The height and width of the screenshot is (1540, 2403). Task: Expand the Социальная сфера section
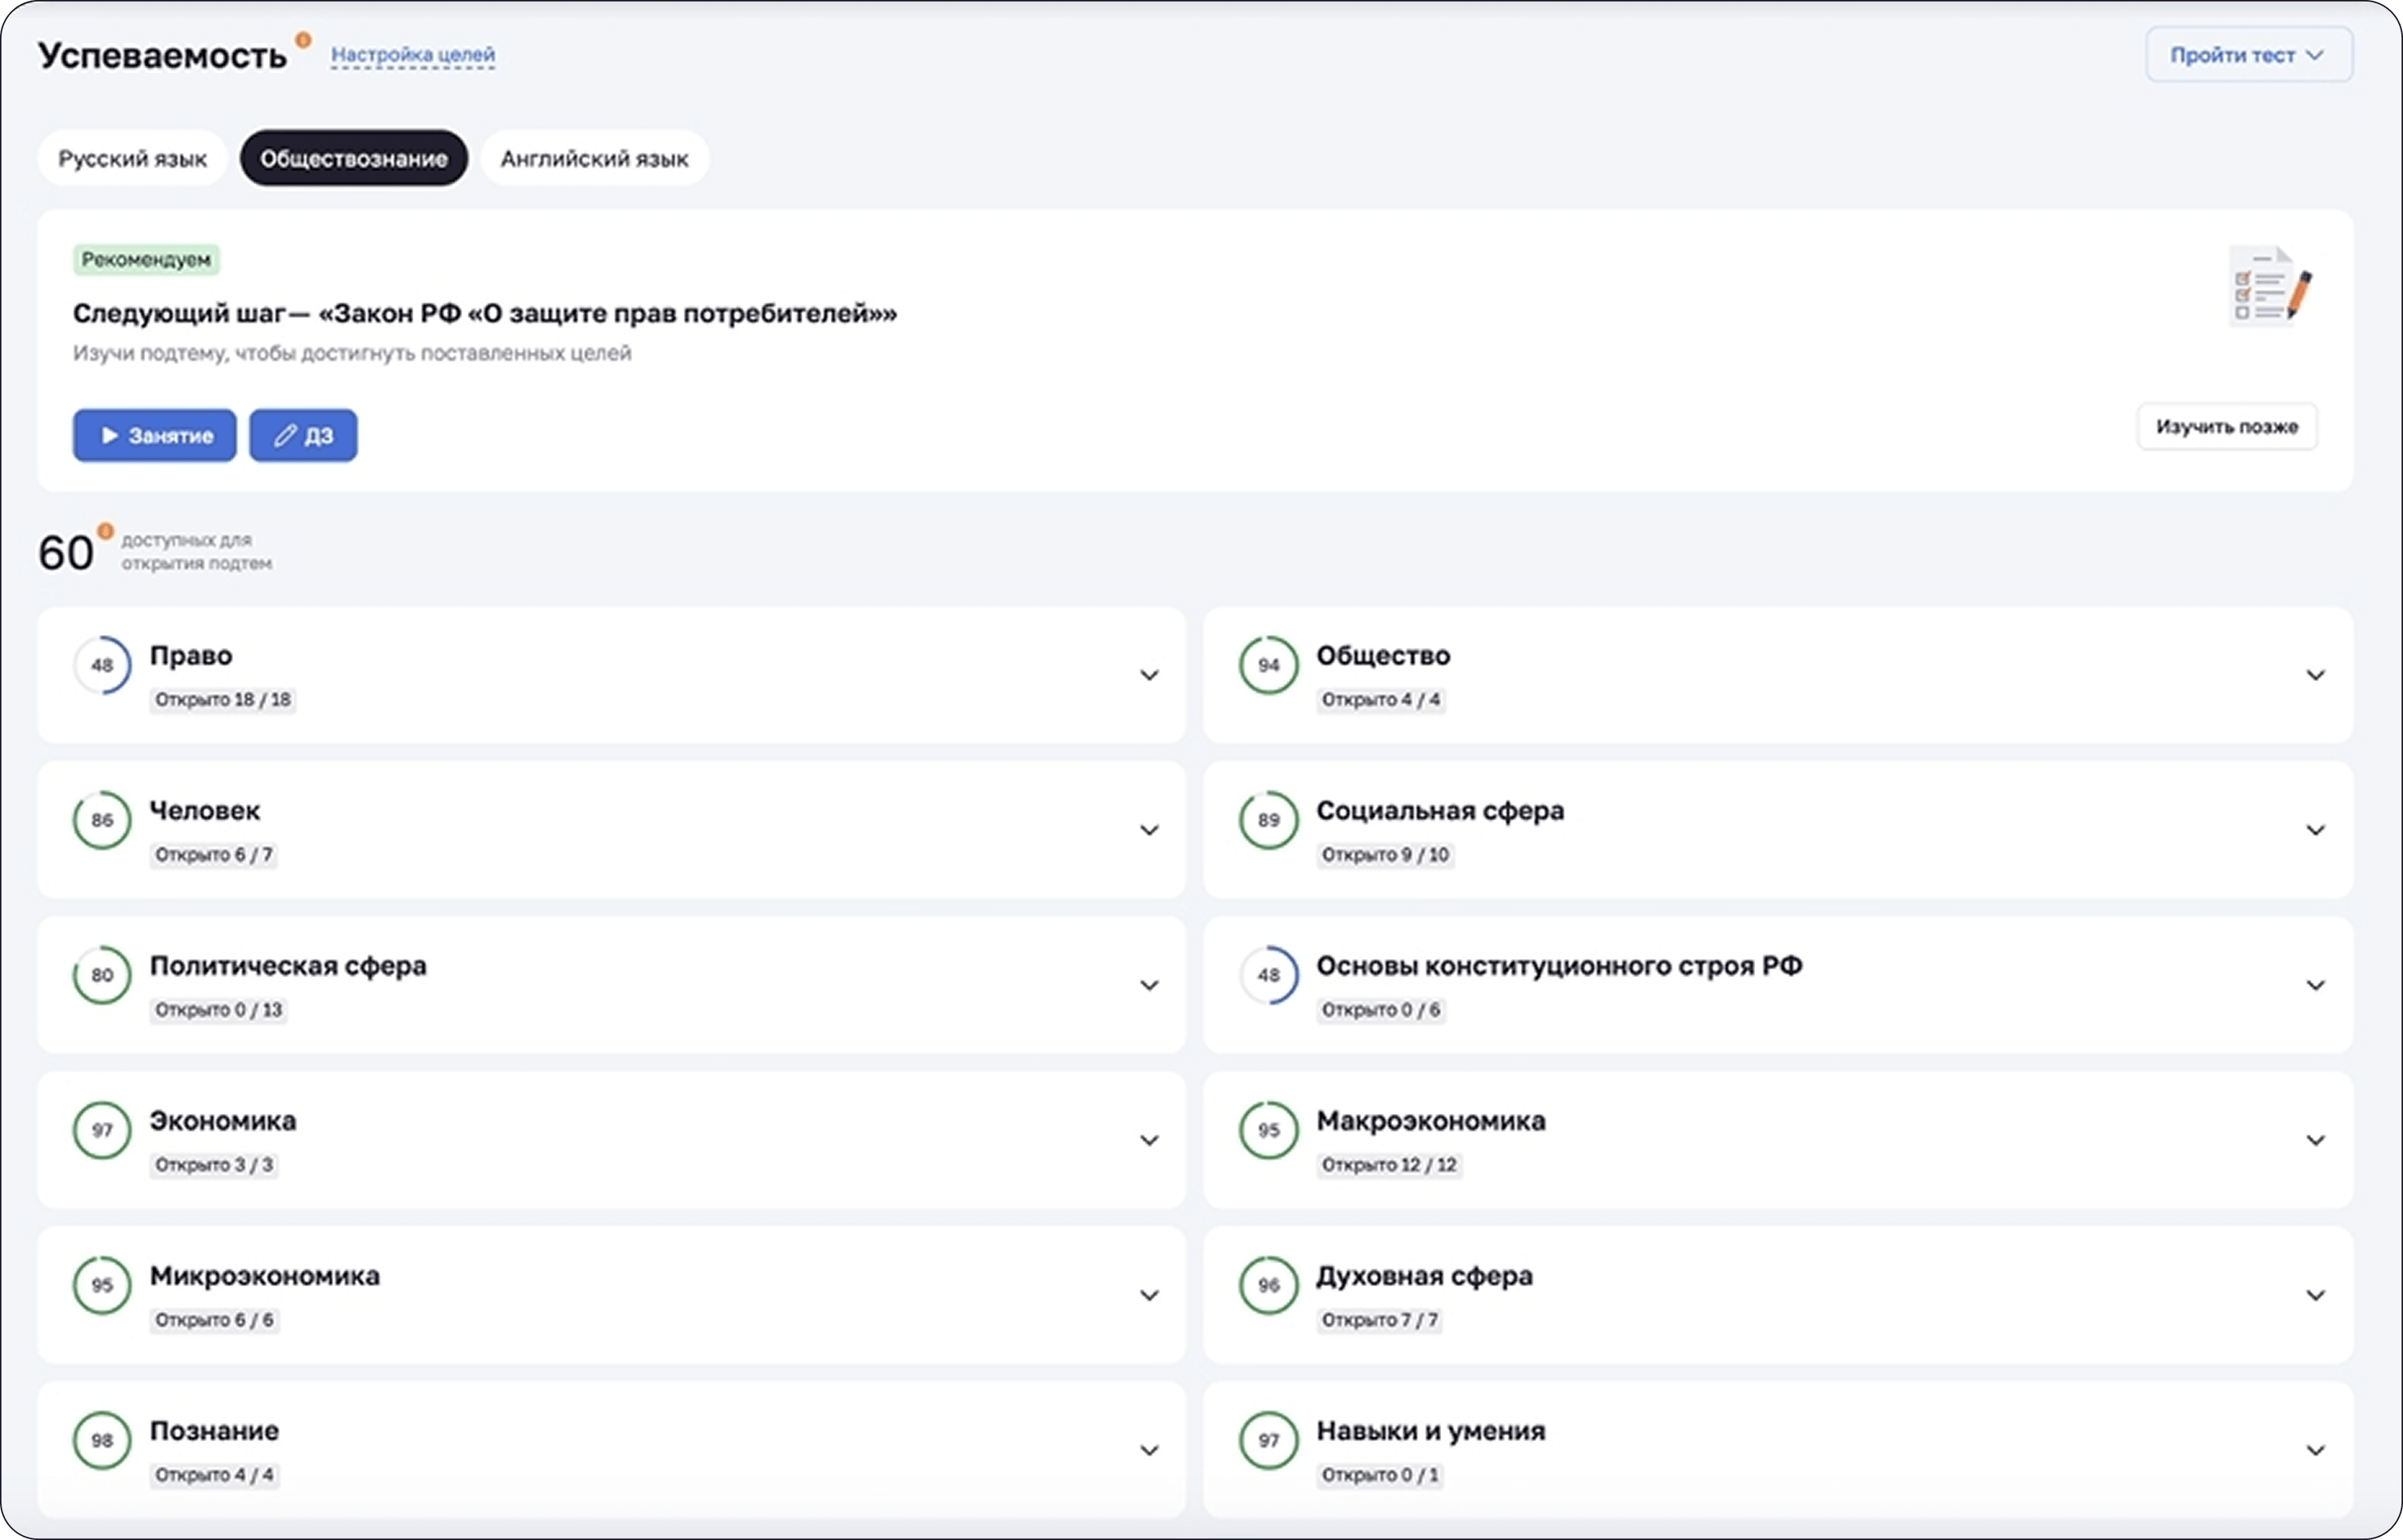2315,830
